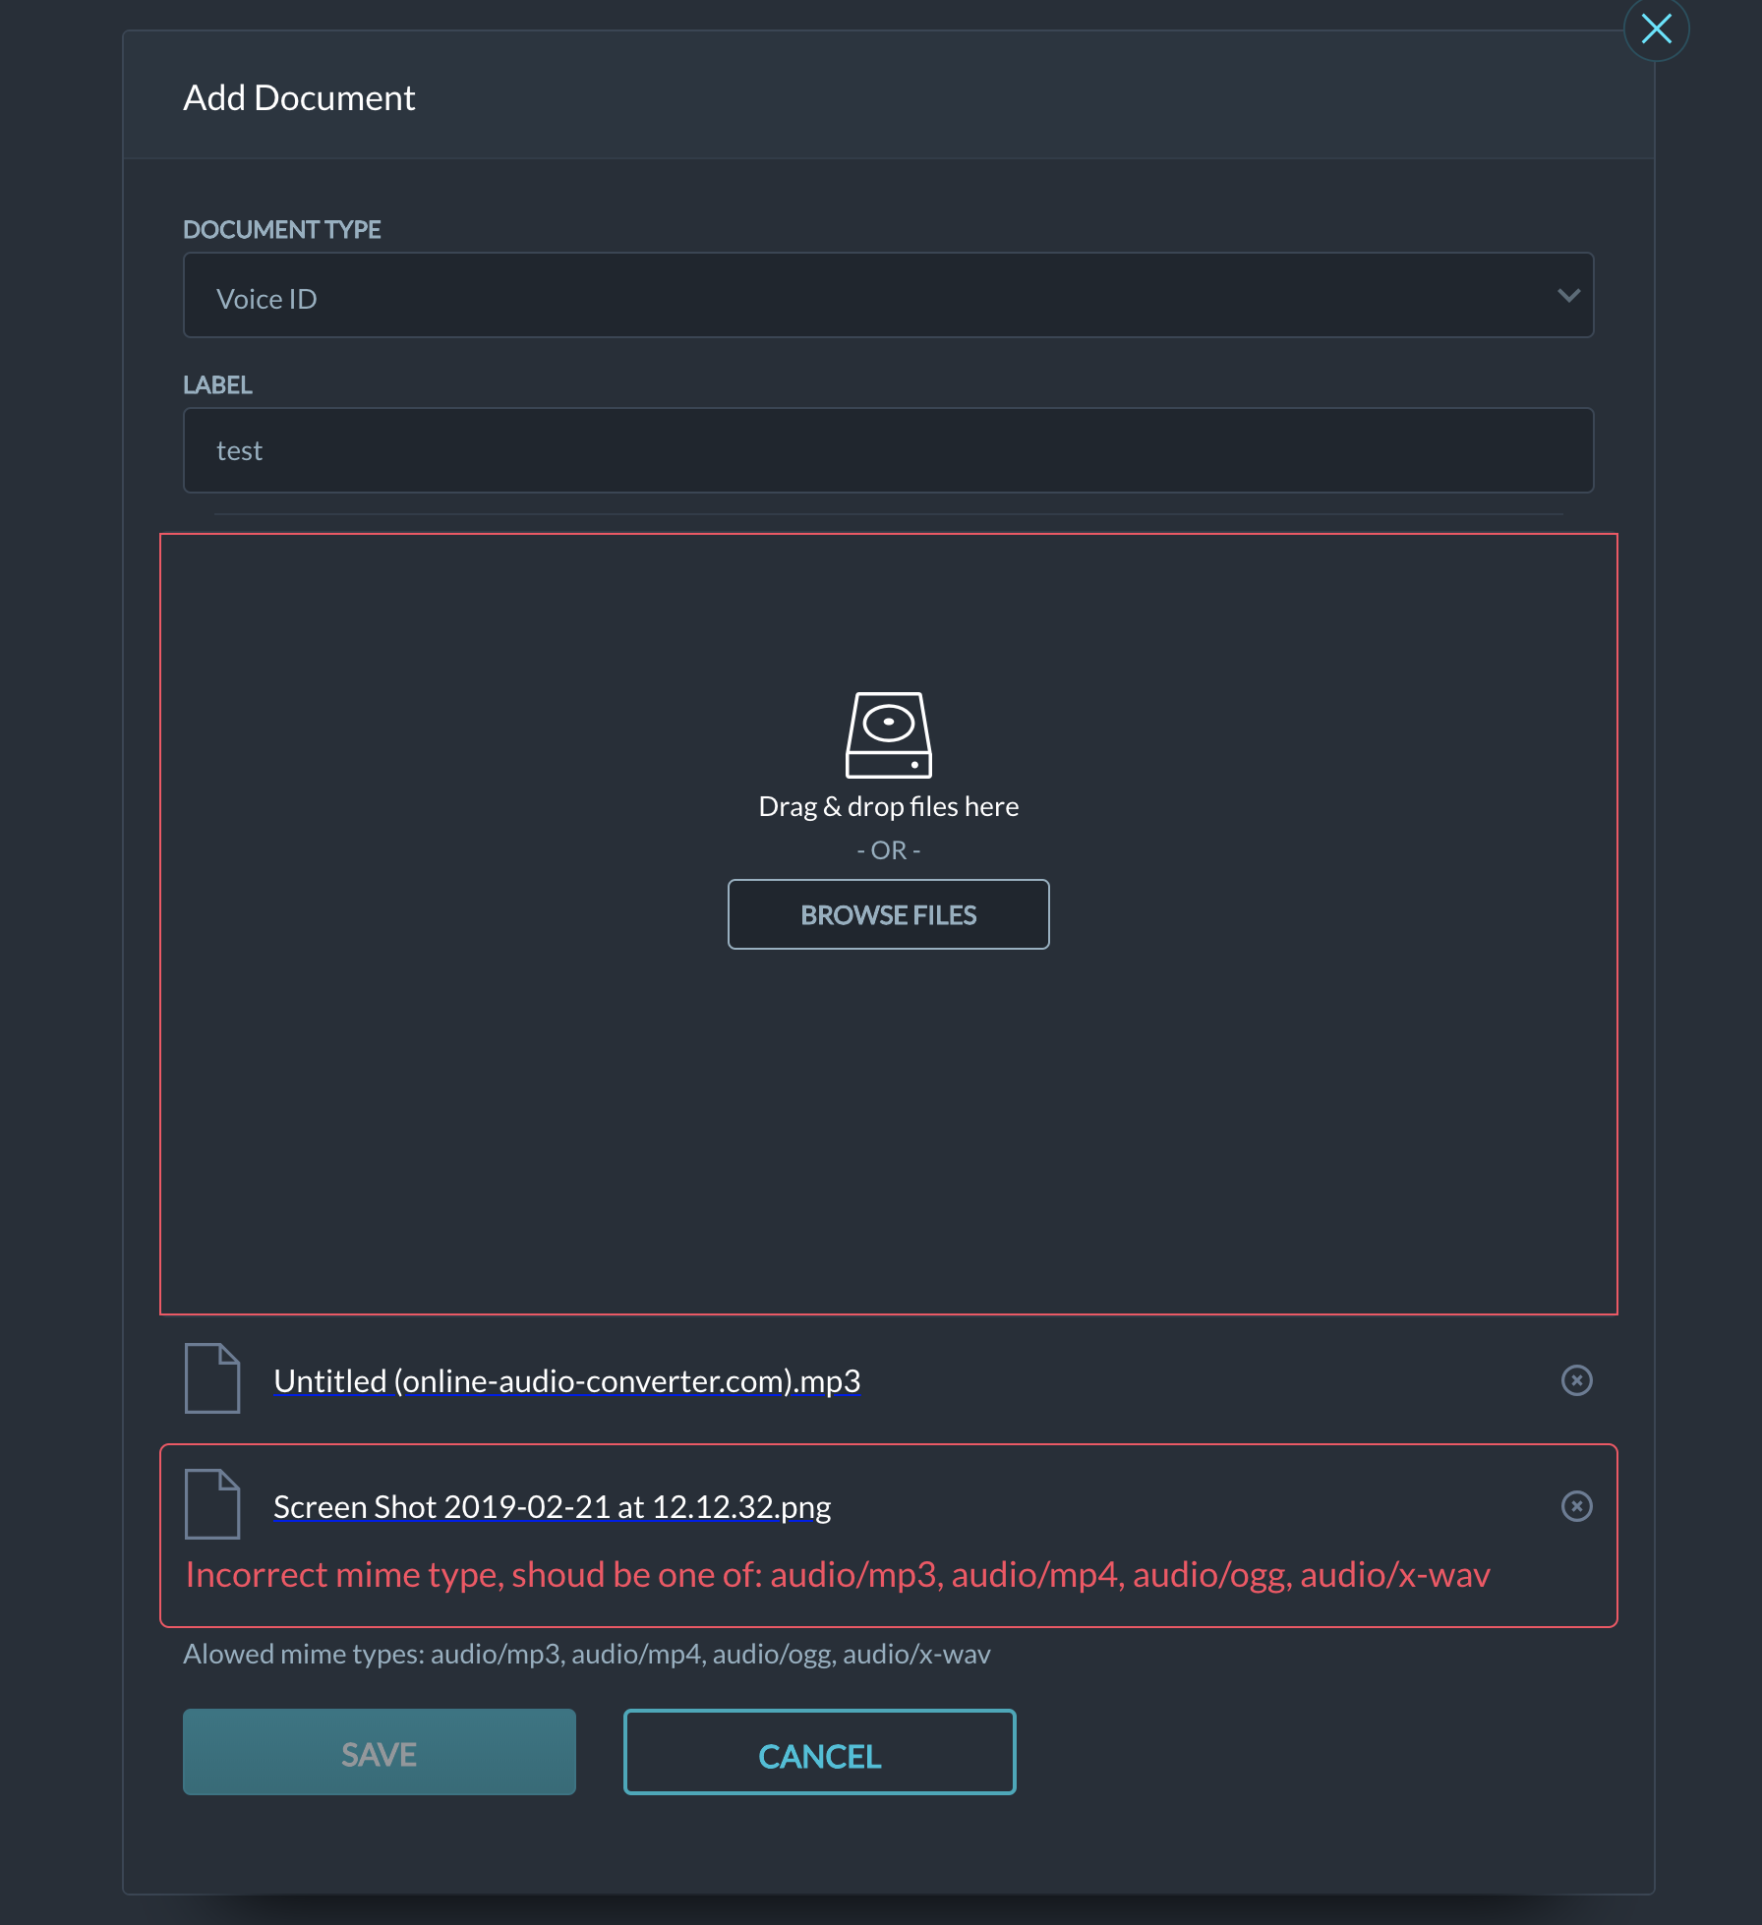The width and height of the screenshot is (1762, 1925).
Task: Click the Save button
Action: [379, 1753]
